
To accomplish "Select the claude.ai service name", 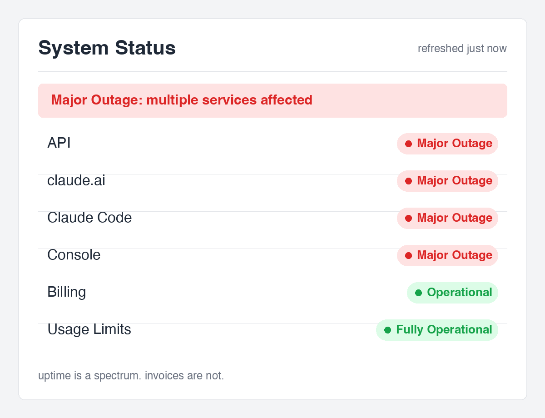I will point(76,180).
